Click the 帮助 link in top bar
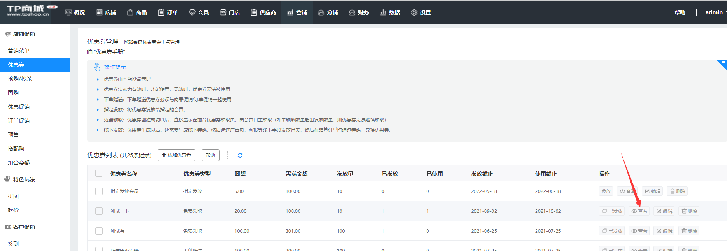This screenshot has height=251, width=727. (680, 12)
